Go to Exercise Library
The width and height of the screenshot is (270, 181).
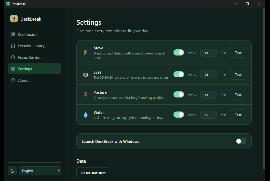coord(34,46)
